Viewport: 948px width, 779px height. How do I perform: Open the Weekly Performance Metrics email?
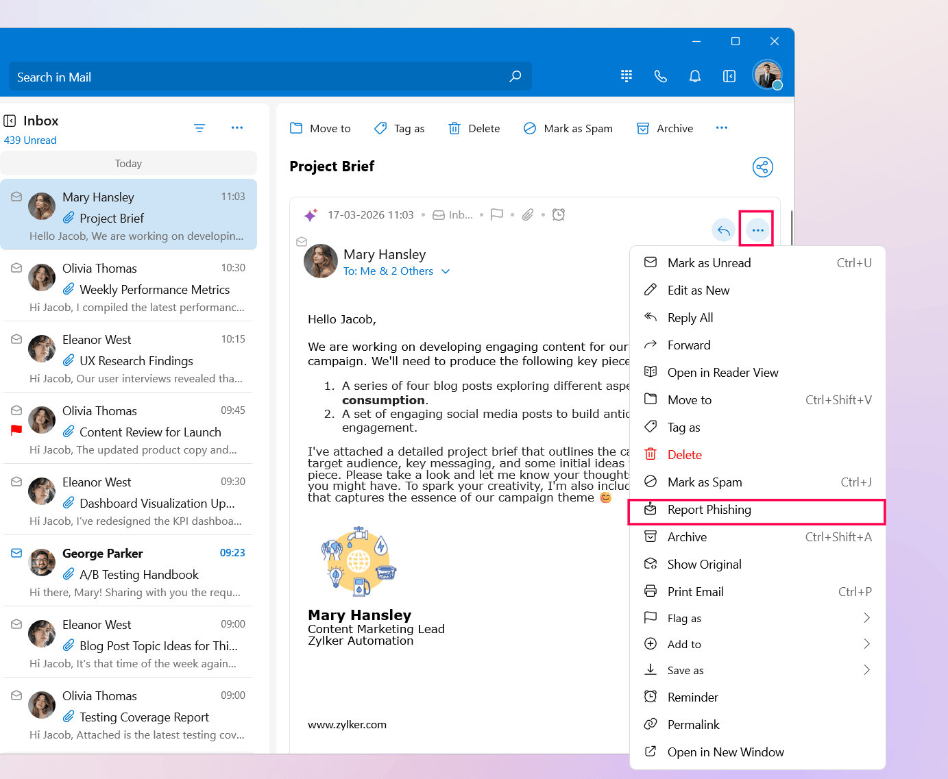coord(154,290)
